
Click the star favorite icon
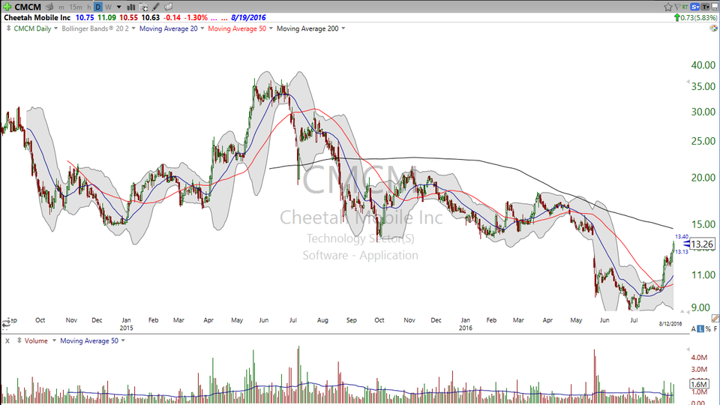point(667,7)
